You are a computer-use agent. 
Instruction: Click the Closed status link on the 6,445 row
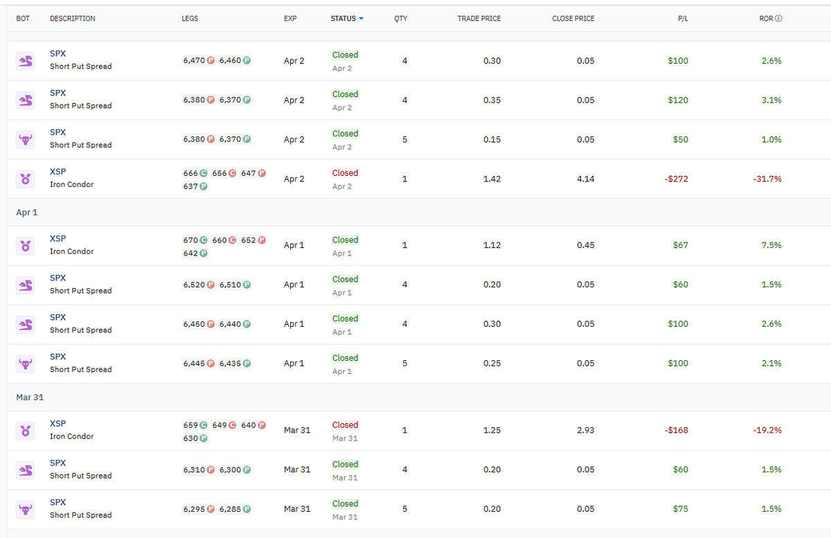coord(345,358)
